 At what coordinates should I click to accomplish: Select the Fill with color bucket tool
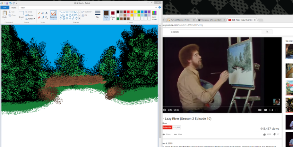point(43,13)
